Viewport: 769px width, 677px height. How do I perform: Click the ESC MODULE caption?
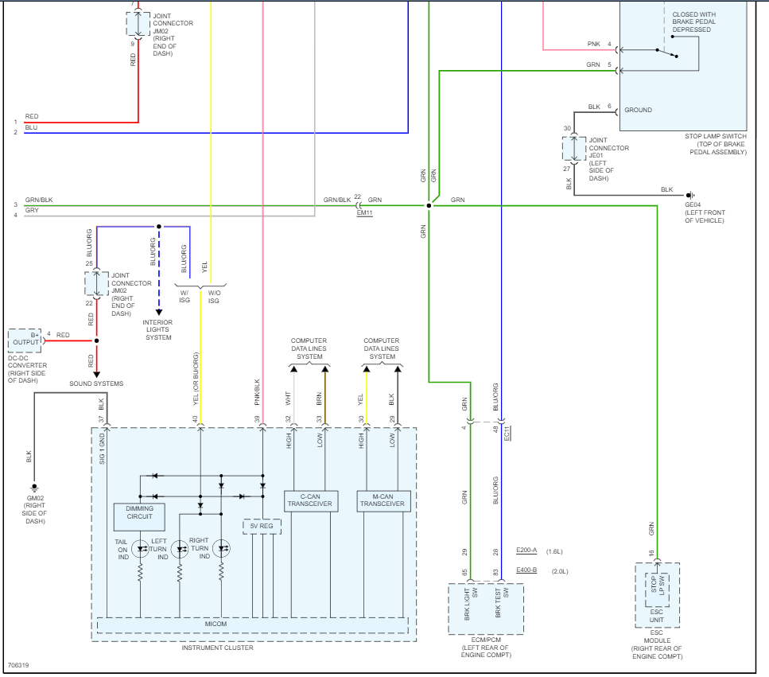click(x=657, y=644)
